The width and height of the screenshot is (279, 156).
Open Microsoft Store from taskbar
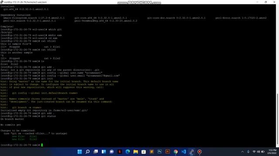click(x=144, y=152)
